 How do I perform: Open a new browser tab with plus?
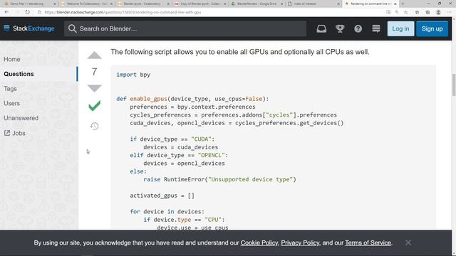[403, 4]
